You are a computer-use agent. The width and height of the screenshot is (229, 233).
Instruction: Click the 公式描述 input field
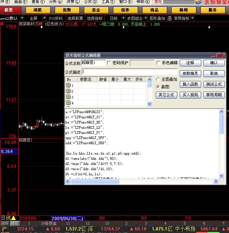[x=129, y=72]
